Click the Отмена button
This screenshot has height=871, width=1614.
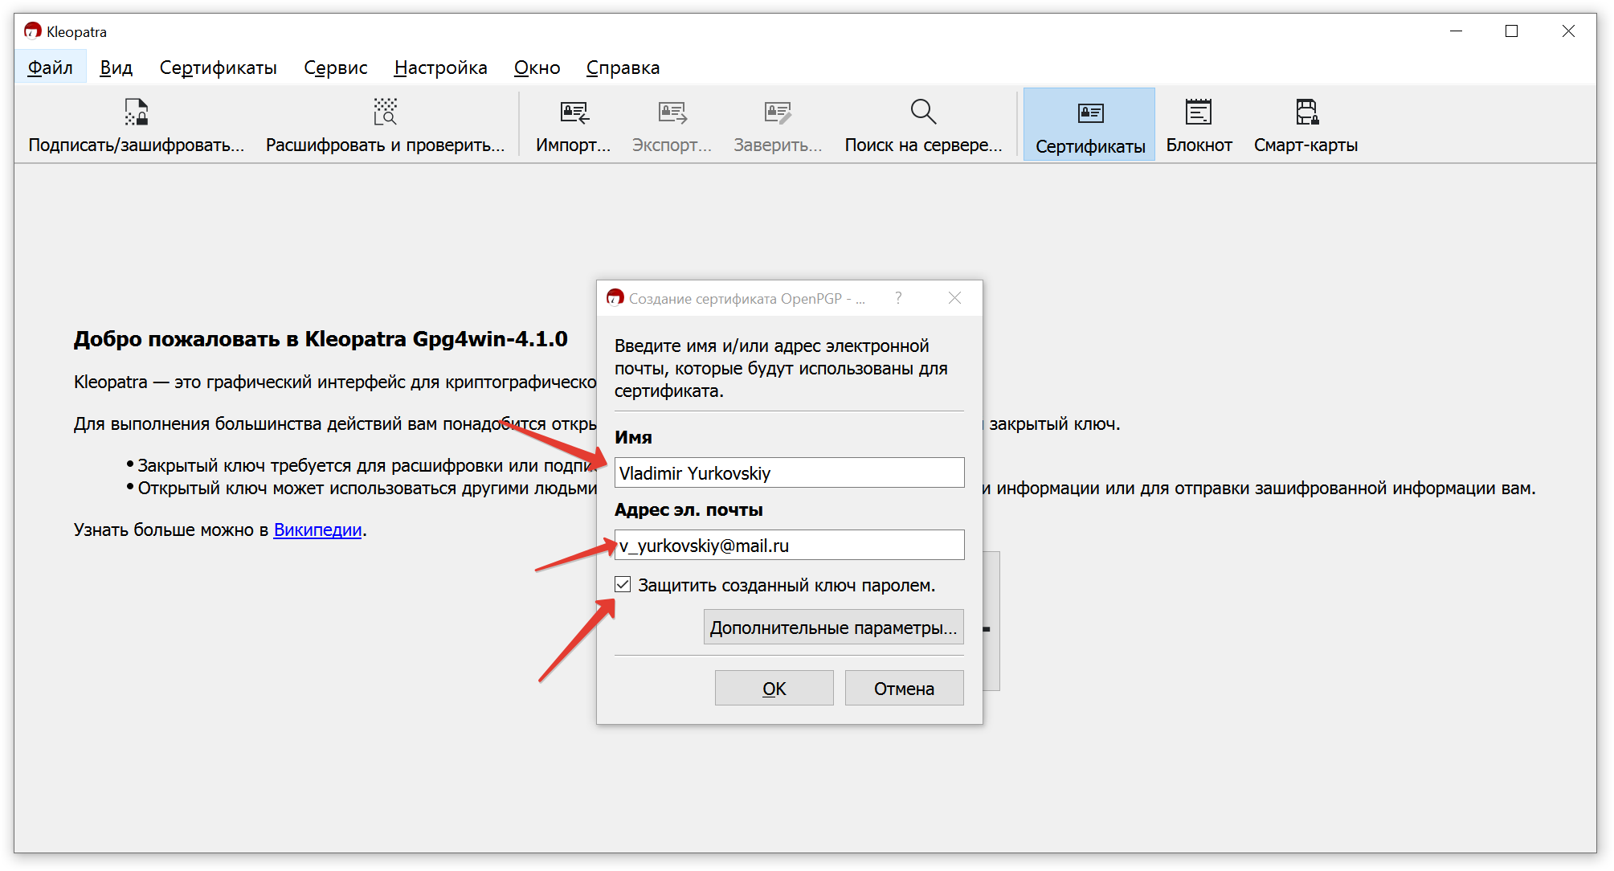[x=904, y=689]
